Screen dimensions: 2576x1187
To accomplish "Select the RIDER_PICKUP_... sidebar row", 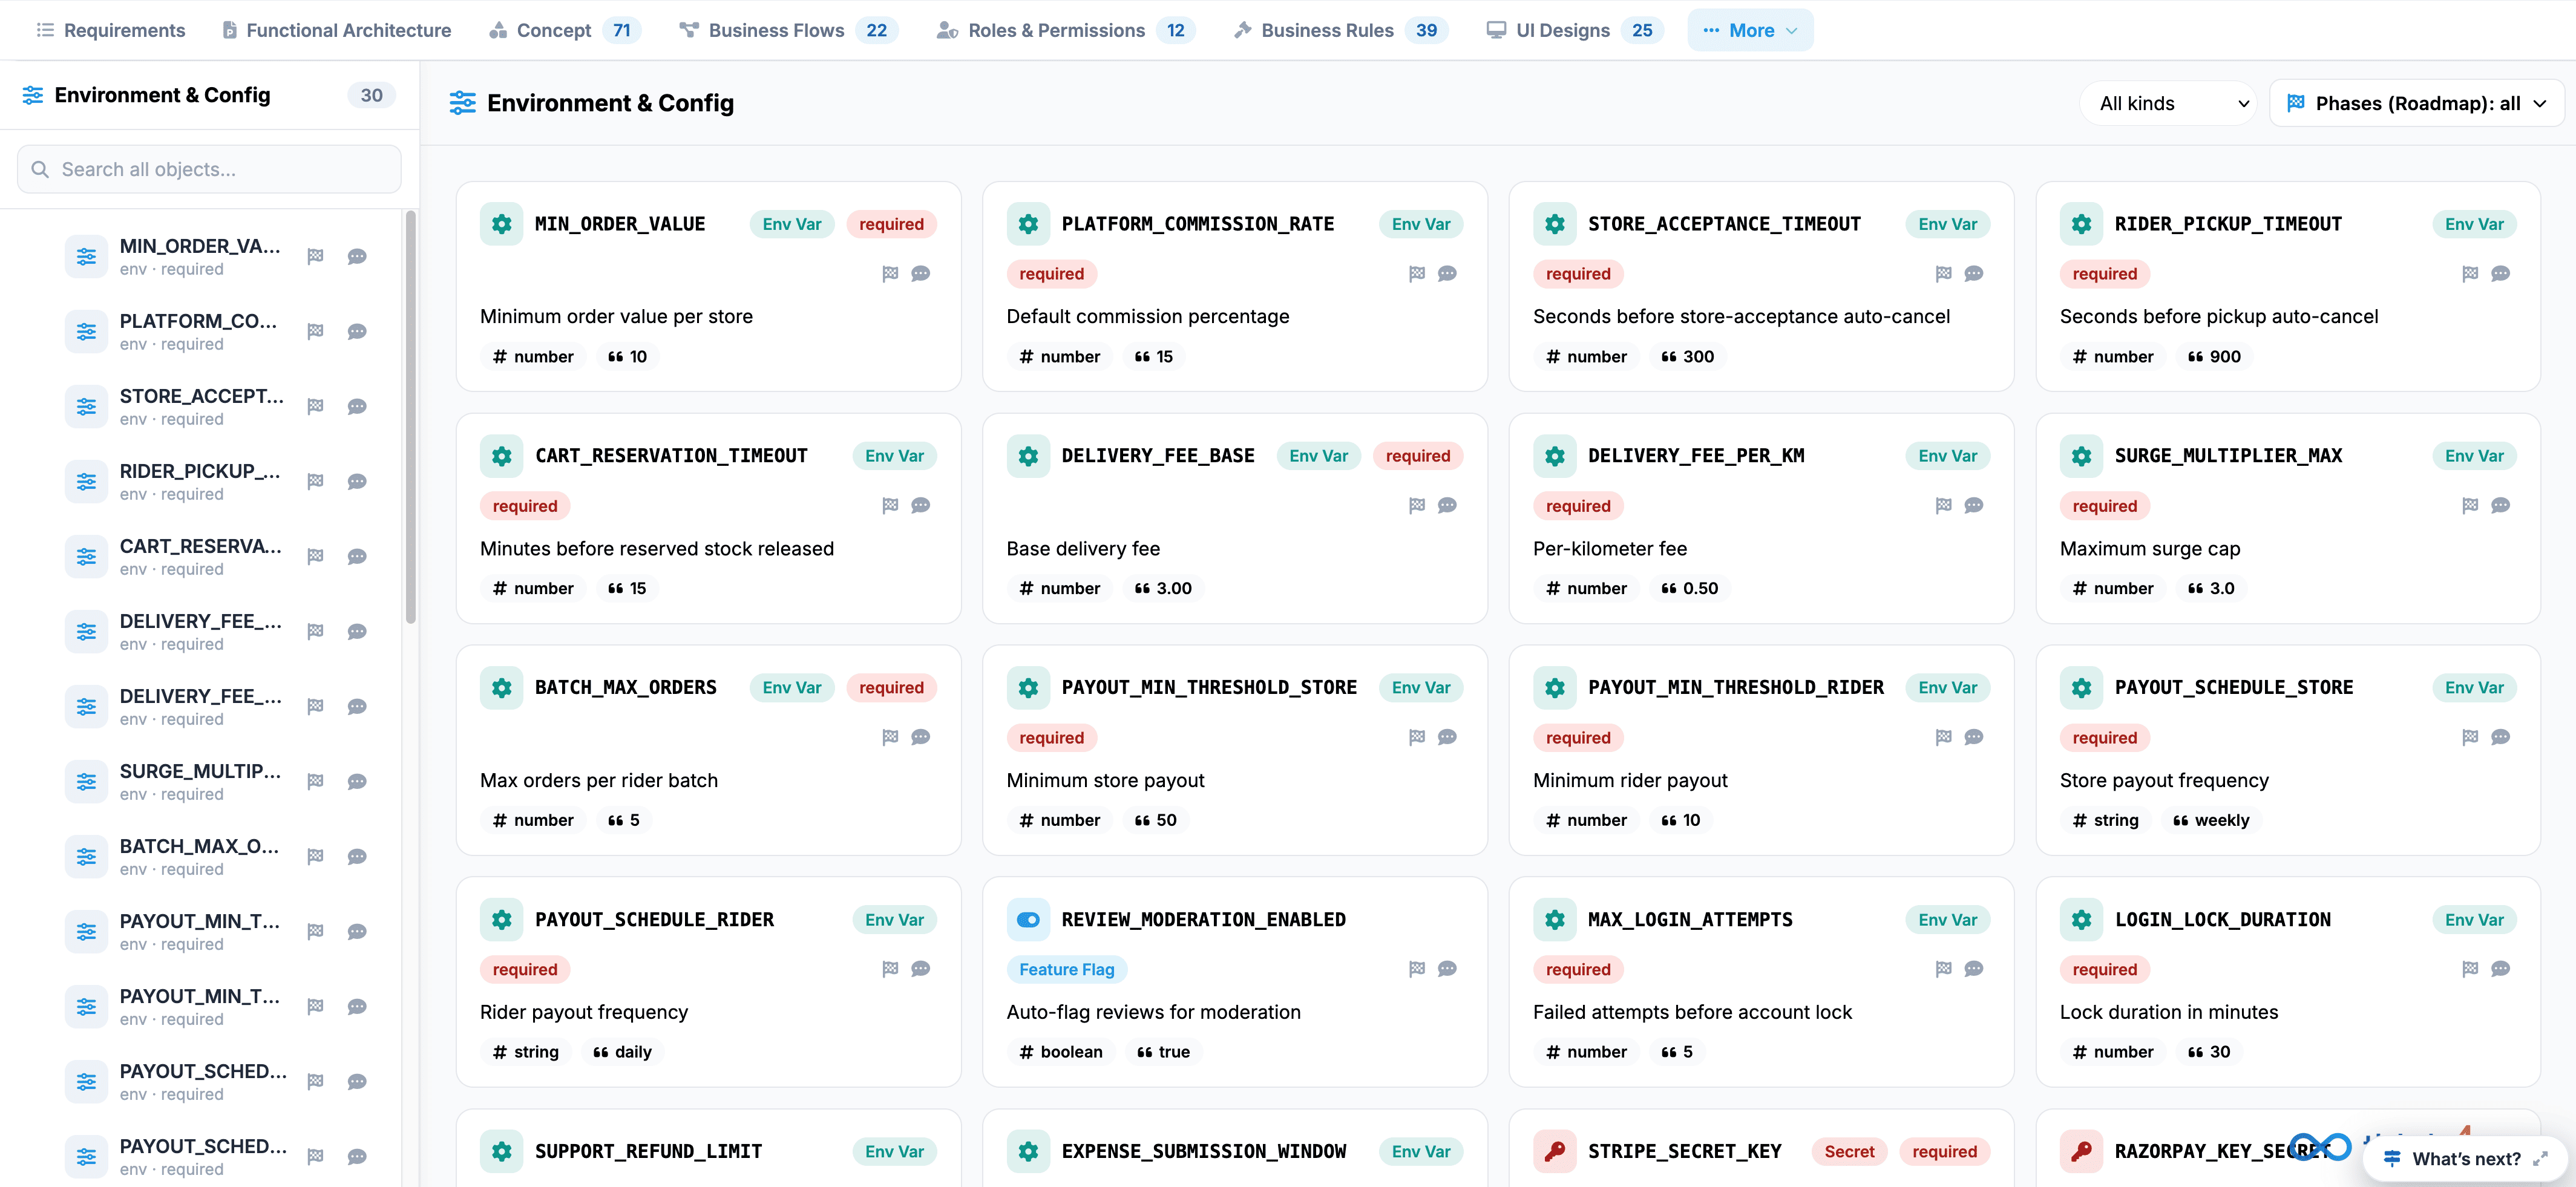I will click(210, 482).
